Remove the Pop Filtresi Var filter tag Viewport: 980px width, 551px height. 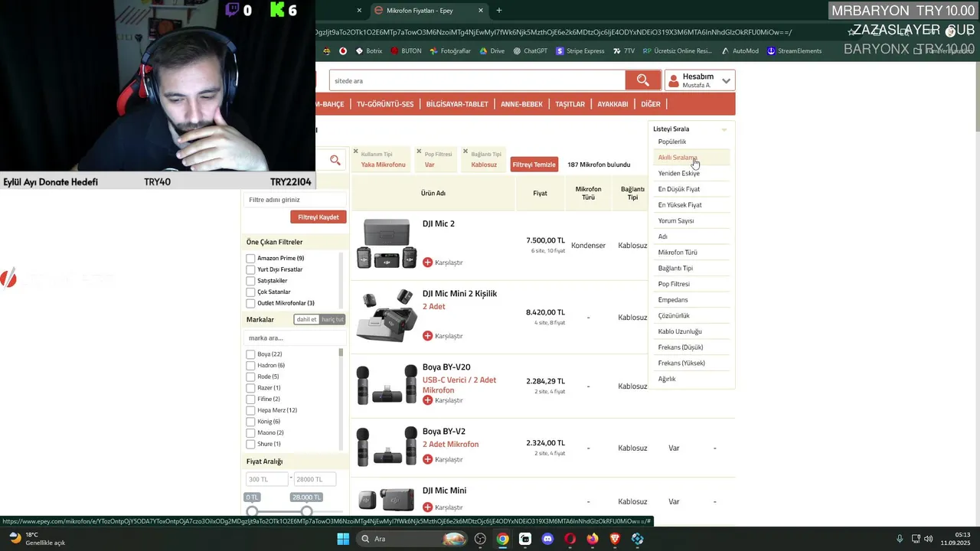(x=420, y=151)
